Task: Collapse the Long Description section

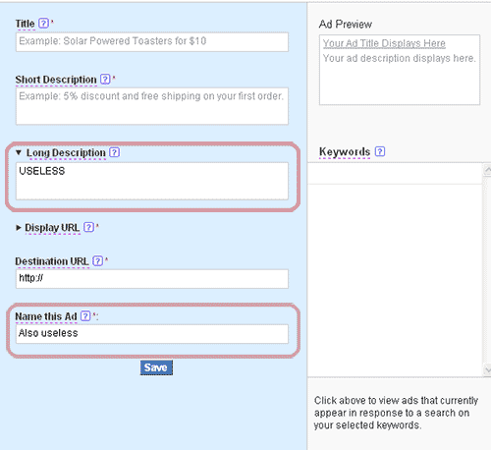Action: click(x=19, y=152)
